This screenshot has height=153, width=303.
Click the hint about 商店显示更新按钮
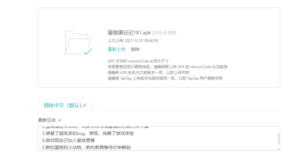pos(167,67)
